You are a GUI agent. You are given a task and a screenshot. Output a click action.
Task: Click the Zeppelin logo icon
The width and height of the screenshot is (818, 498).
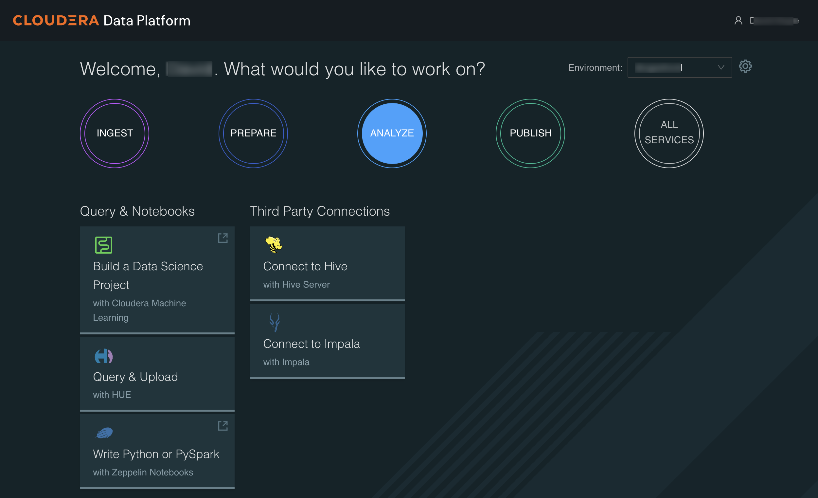pos(104,433)
